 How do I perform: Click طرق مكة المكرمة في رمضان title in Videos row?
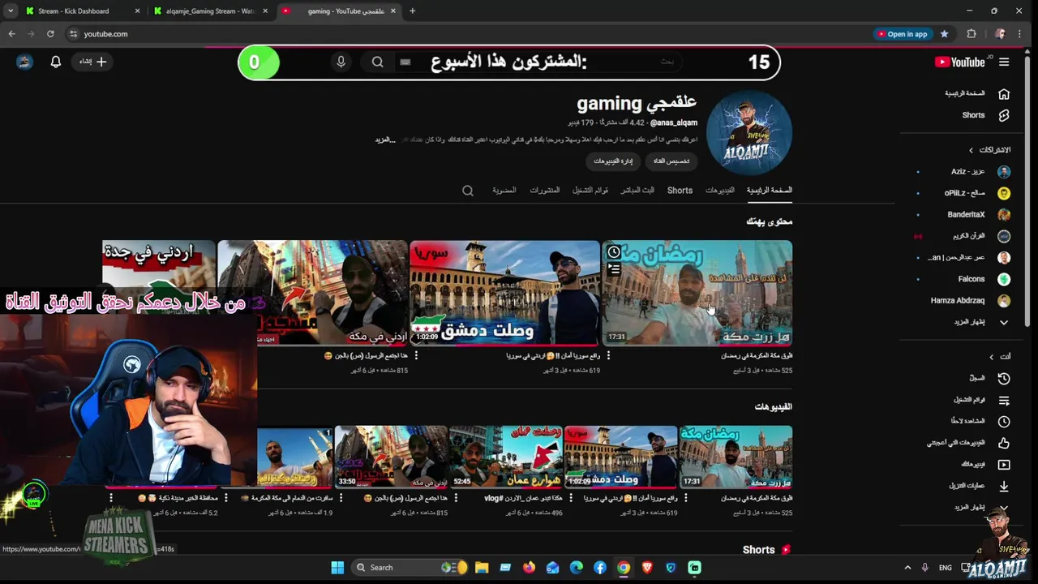757,499
